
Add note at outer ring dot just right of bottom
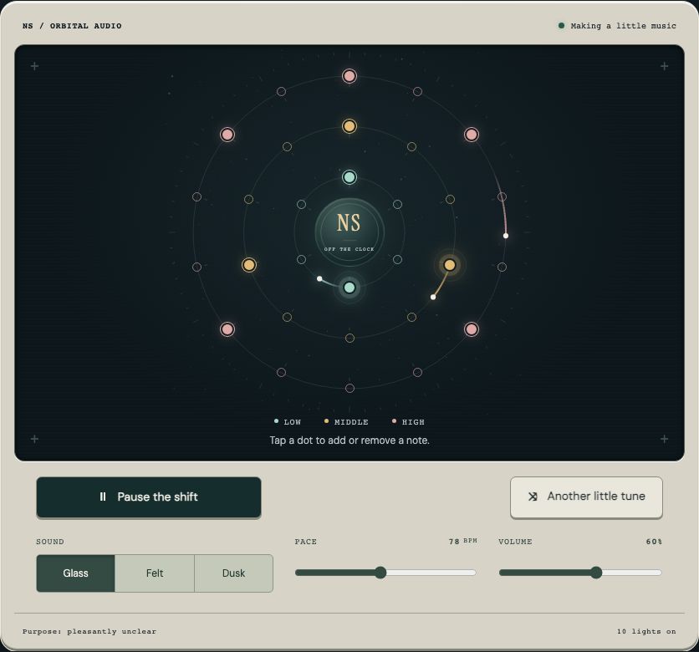click(418, 373)
